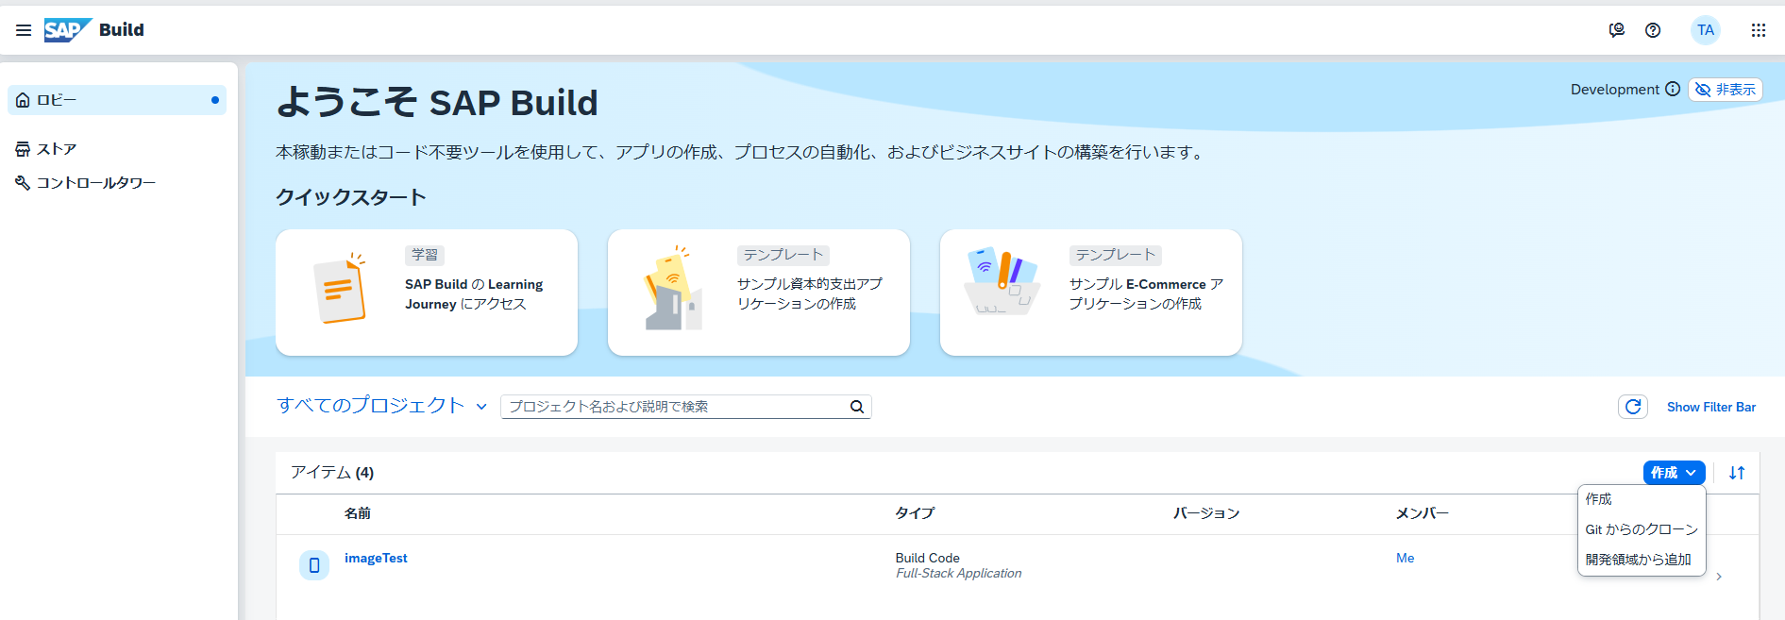Refresh the project list
The height and width of the screenshot is (620, 1785).
click(x=1633, y=407)
